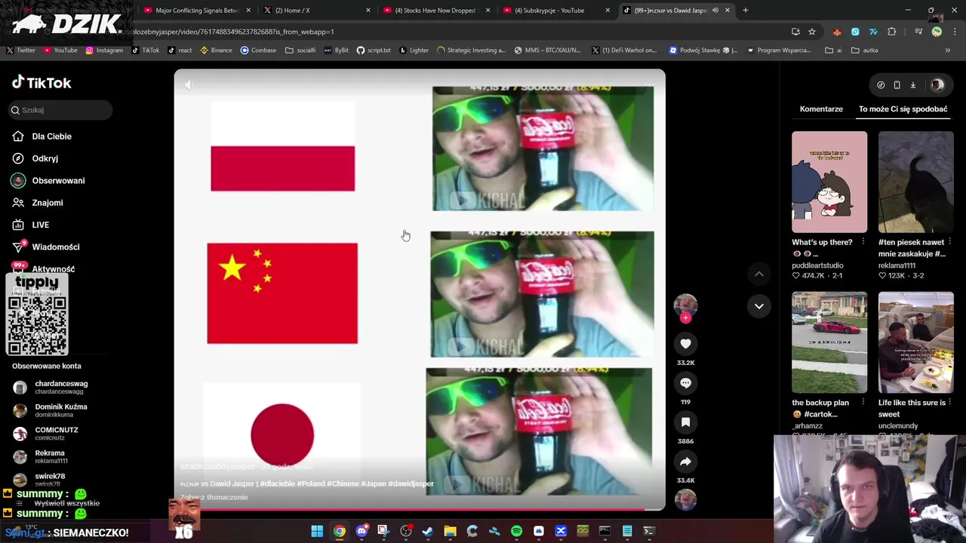Open the '#ten piesek nawet' video thumbnail
Image resolution: width=966 pixels, height=543 pixels.
coord(915,182)
